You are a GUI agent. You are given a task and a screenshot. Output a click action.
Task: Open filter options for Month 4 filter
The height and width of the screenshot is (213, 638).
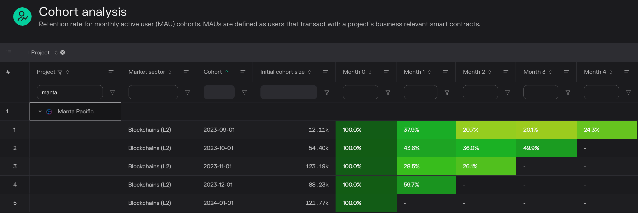tap(628, 93)
